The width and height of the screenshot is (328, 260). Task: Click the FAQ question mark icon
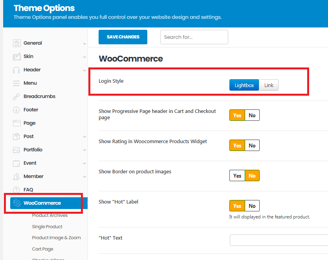pos(16,190)
